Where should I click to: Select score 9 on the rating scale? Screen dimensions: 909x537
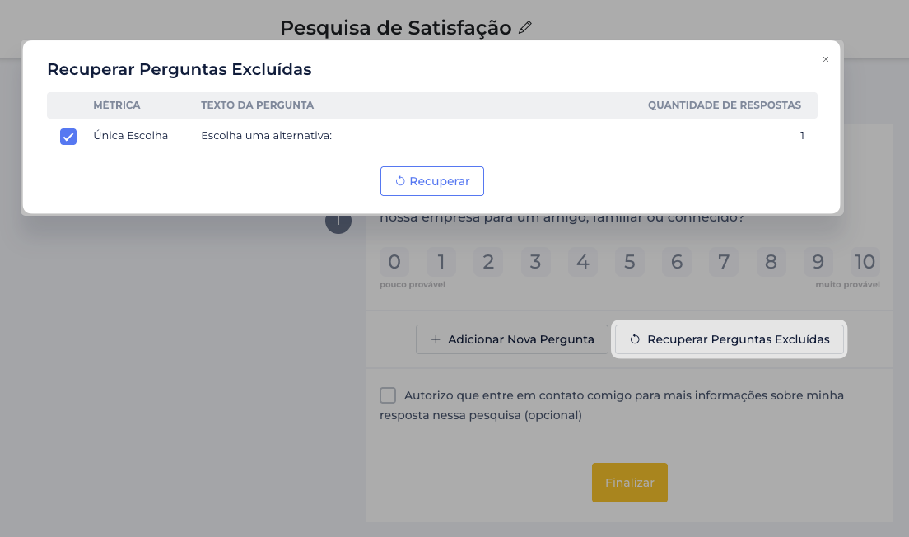818,262
